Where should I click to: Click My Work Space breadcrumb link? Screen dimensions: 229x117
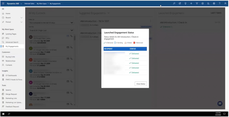pyautogui.click(x=42, y=4)
